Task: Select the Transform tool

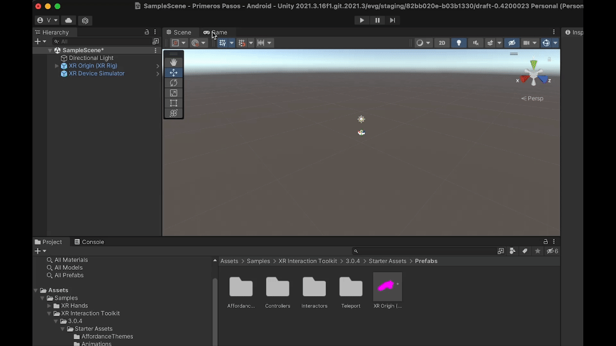Action: 174,113
